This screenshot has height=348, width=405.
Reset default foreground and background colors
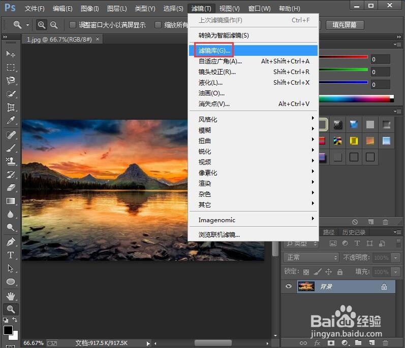6,320
